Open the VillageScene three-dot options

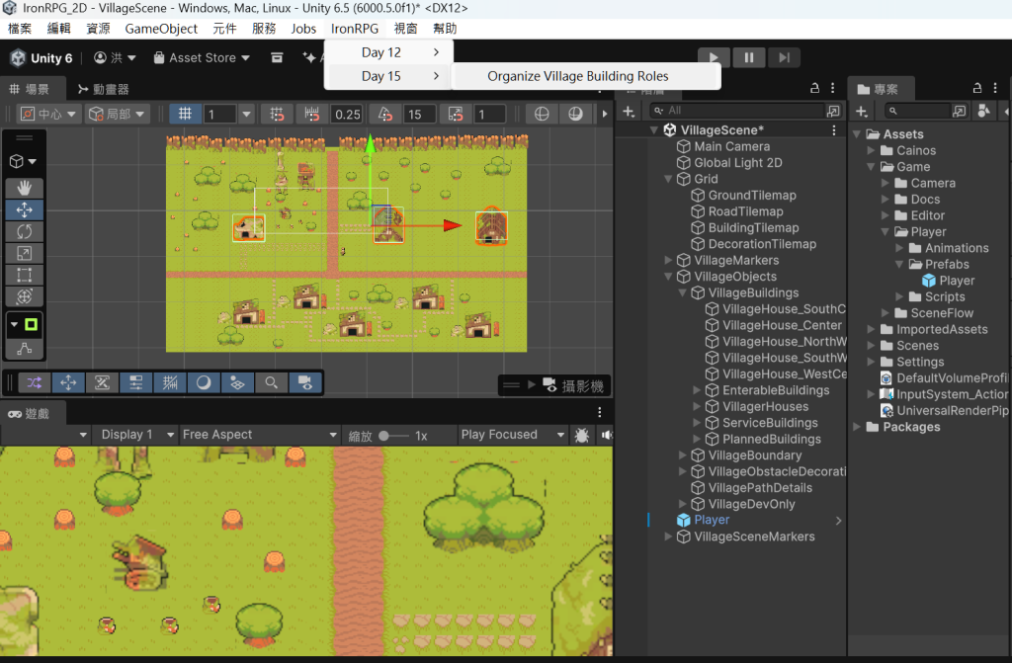click(x=834, y=130)
